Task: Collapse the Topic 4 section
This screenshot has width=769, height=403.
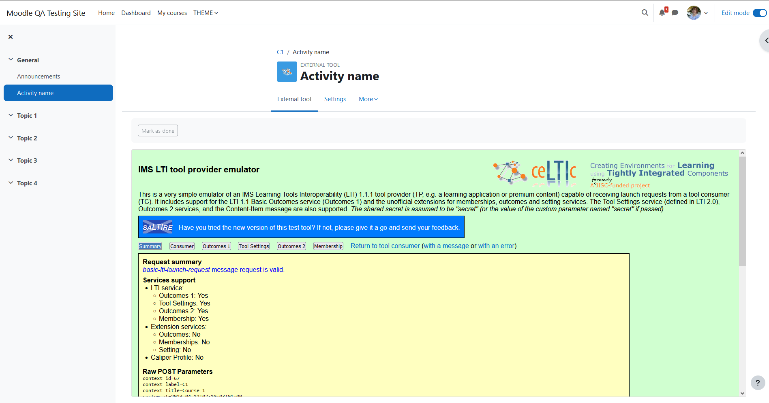Action: pos(11,183)
